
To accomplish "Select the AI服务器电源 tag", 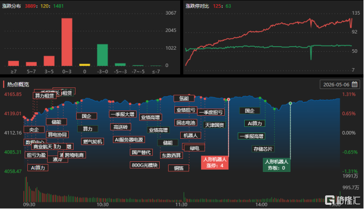I will tap(129, 139).
